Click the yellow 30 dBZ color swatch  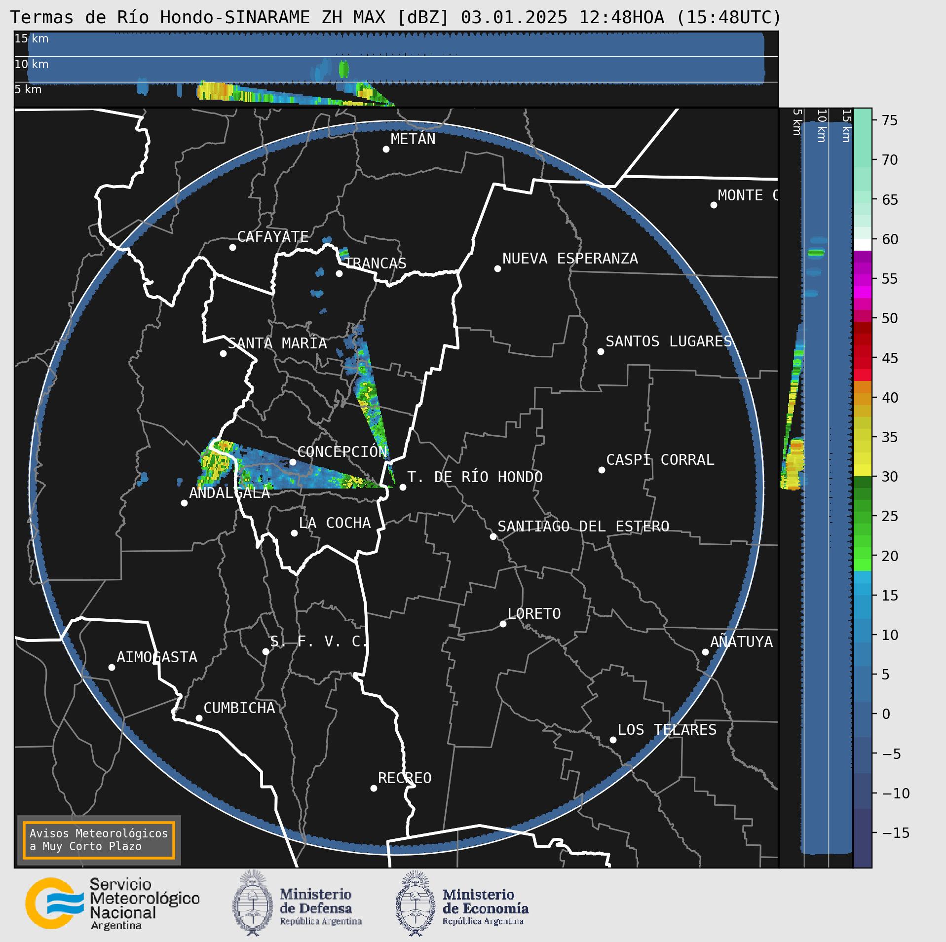[862, 470]
